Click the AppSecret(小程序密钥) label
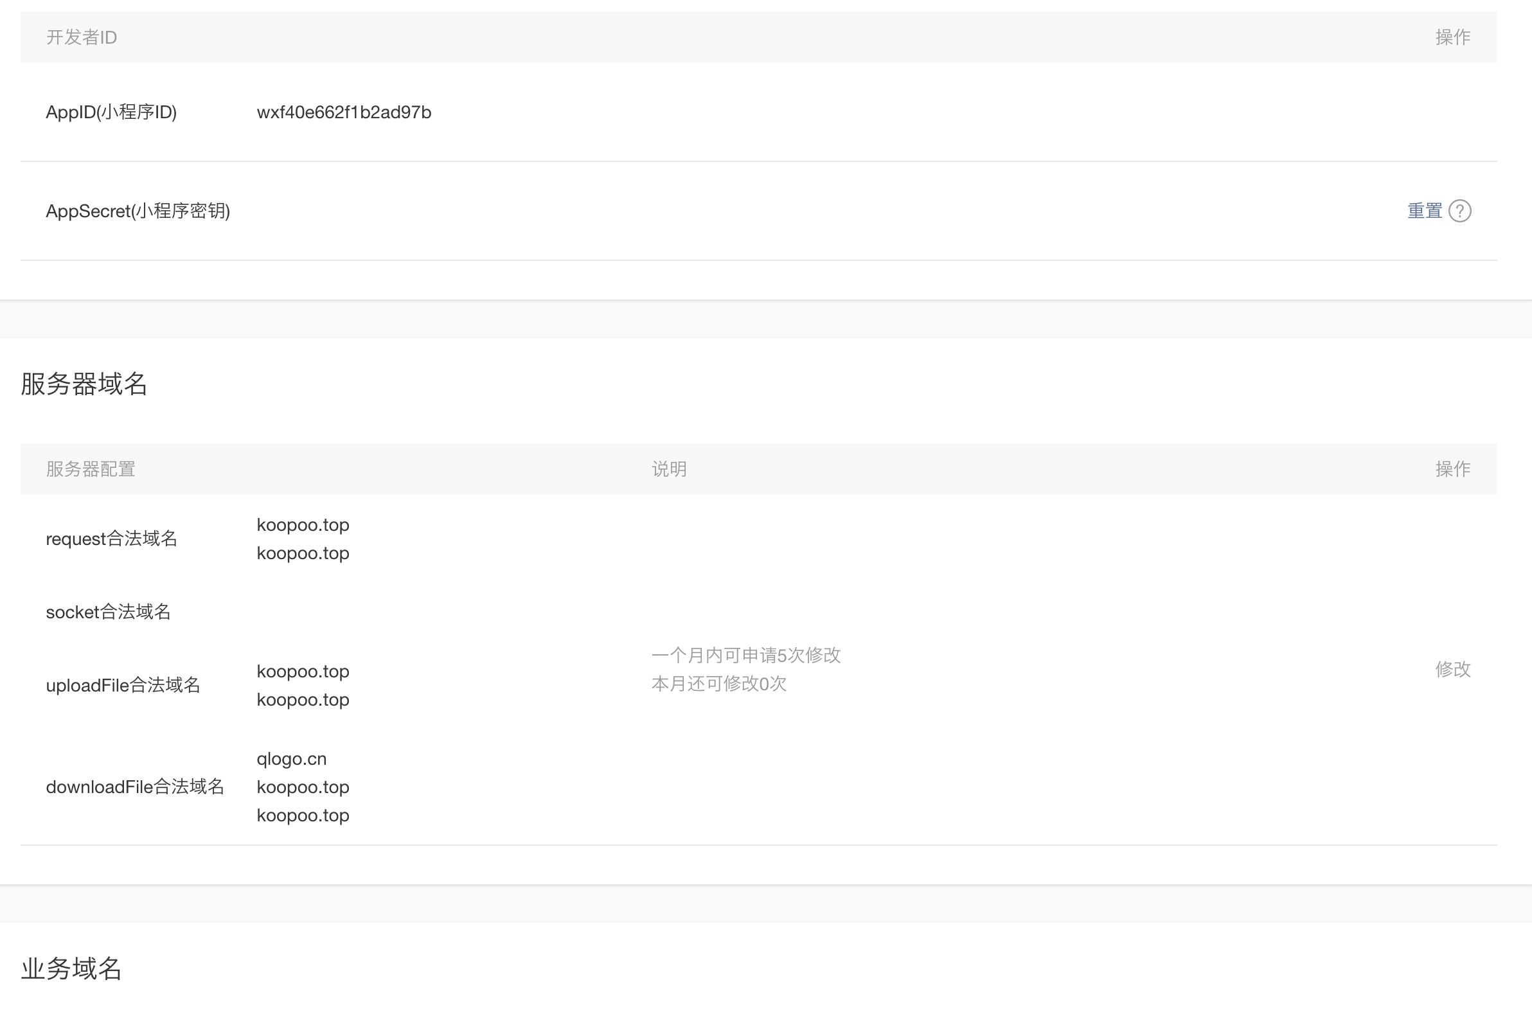1532x1036 pixels. pos(138,211)
